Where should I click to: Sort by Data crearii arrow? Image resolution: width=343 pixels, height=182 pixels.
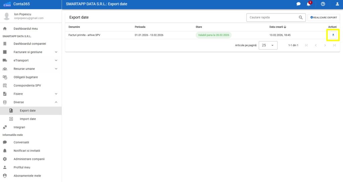click(x=285, y=27)
